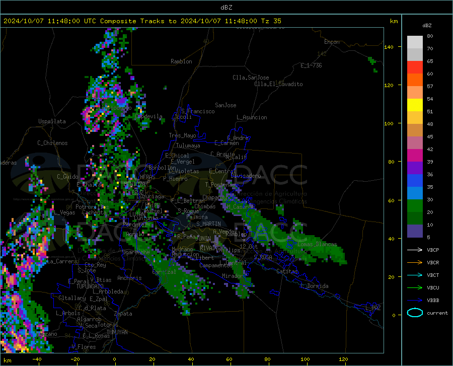This screenshot has height=366, width=453.
Task: Click the bright yellow swatch between 54 and 51
Action: pos(415,105)
